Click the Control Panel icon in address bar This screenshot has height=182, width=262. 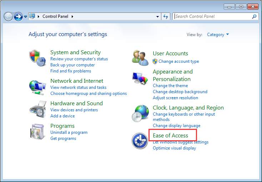[32, 16]
